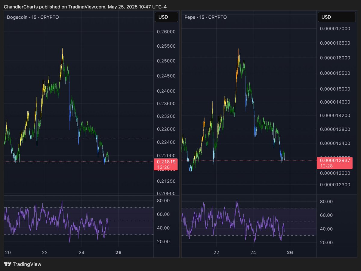Viewport: 361px width, 271px height.
Task: Click date 26 on Dogecoin time axis
Action: point(119,252)
